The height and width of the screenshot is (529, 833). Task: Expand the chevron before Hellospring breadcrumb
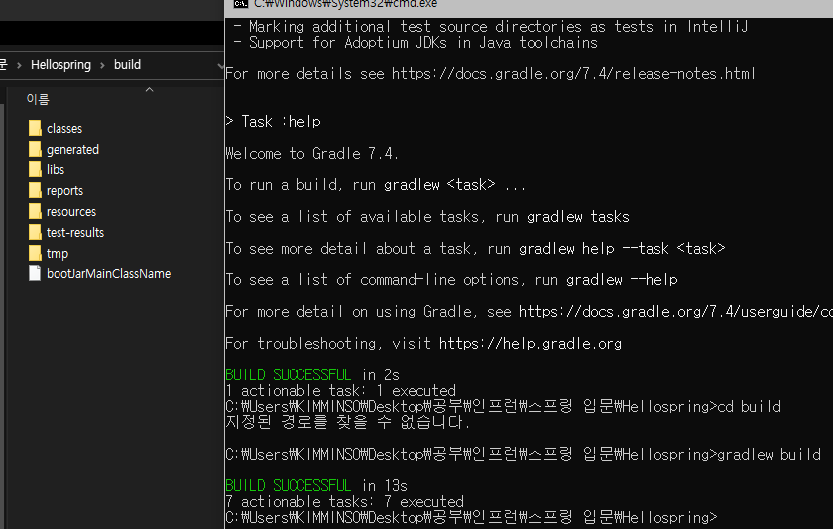coord(19,65)
